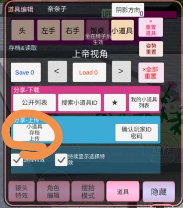
Task: Click the 小道具存档上传 upload button
Action: [34, 133]
